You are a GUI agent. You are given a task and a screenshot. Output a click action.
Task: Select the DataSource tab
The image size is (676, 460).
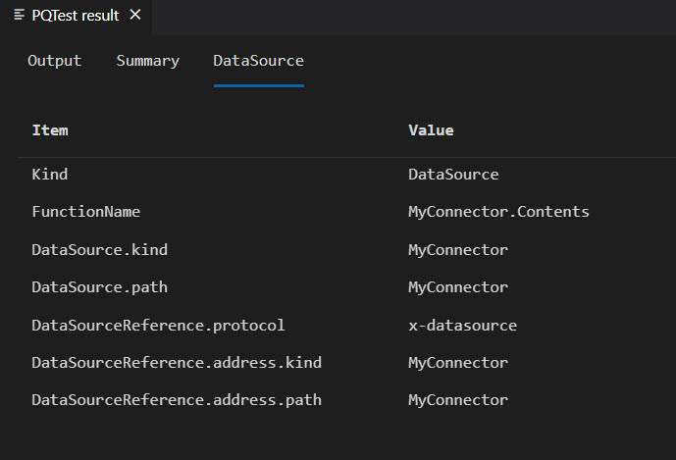click(258, 61)
